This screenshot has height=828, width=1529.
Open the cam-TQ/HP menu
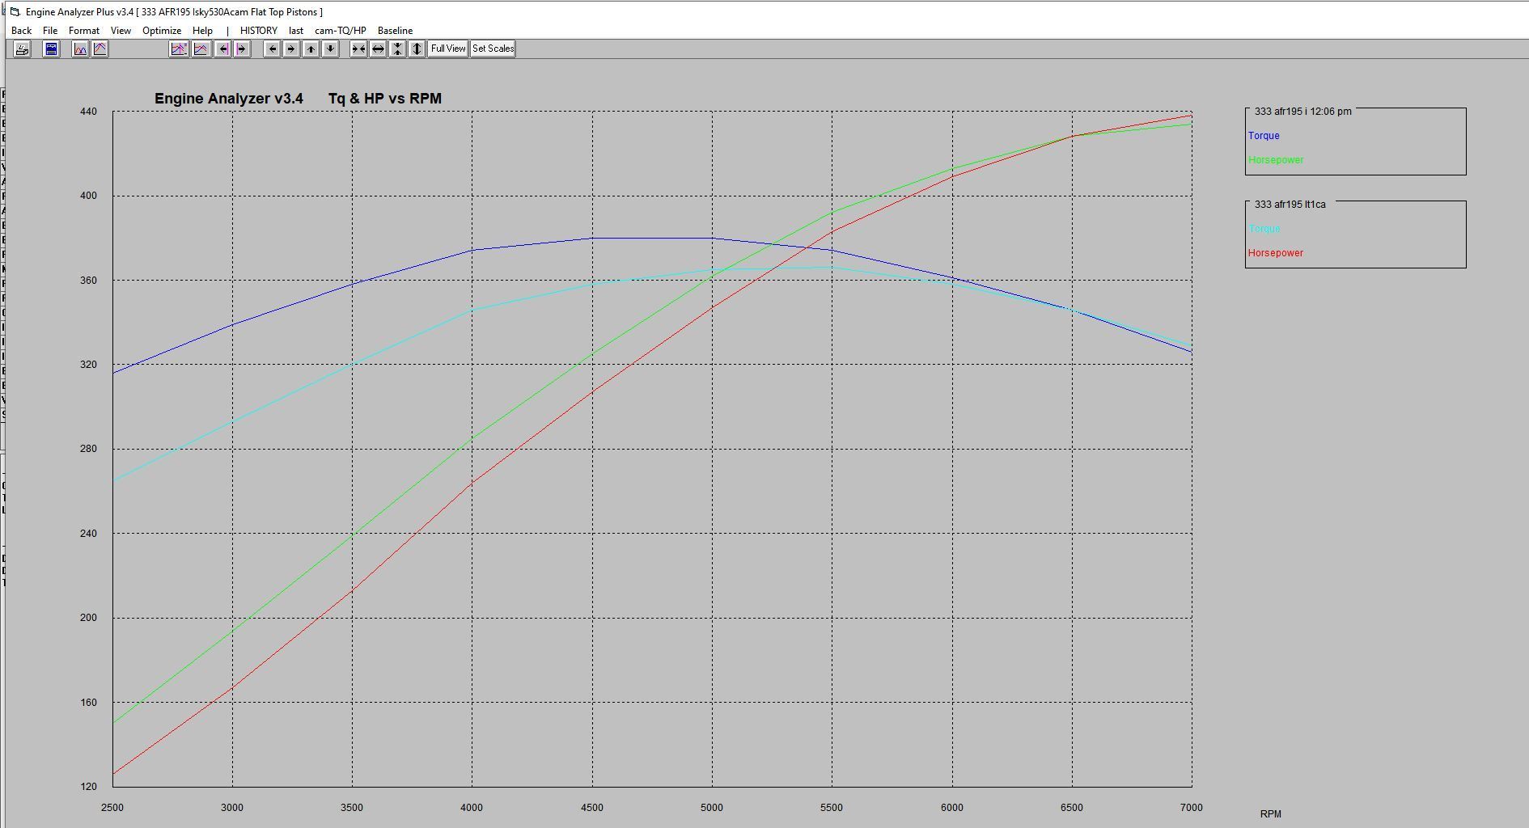[341, 30]
